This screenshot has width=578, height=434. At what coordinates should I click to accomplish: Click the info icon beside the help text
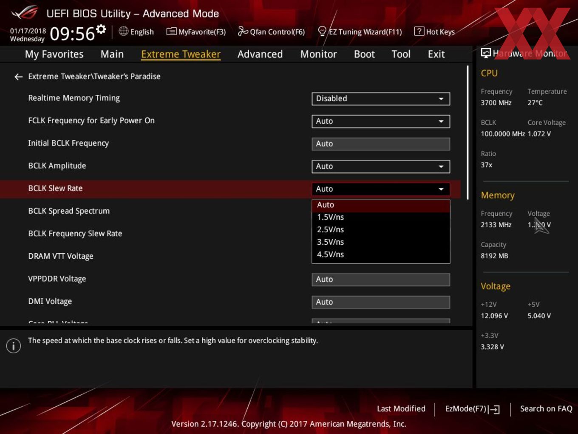[x=14, y=345]
